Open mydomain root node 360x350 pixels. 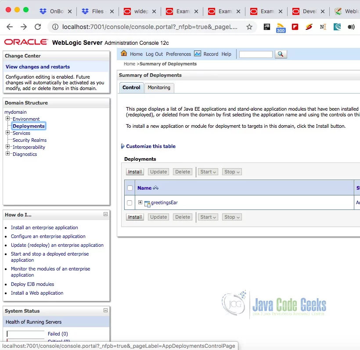16,112
